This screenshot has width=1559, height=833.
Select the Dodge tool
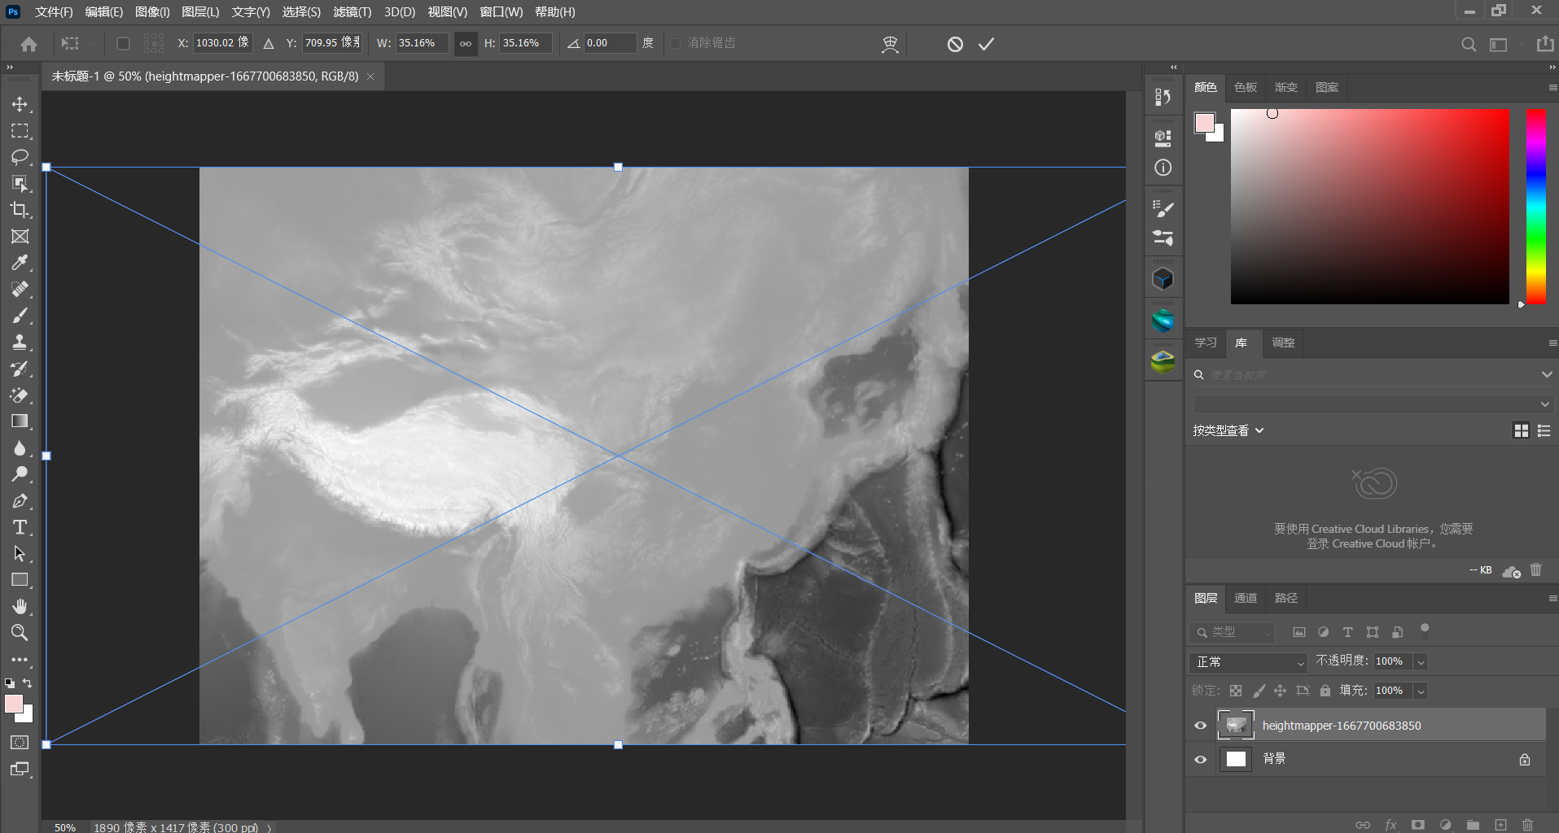tap(20, 474)
